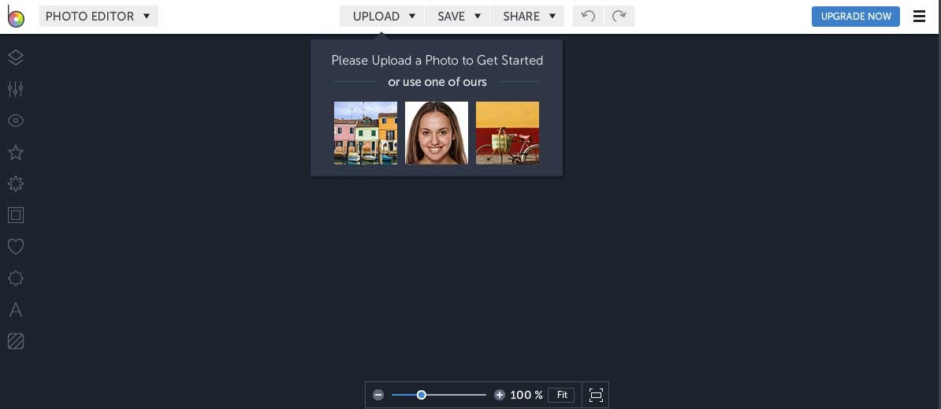The height and width of the screenshot is (409, 941).
Task: Toggle the fullscreen view icon
Action: coord(596,395)
